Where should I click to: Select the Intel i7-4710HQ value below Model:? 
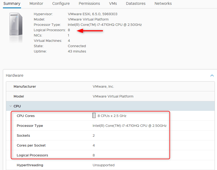105,25
